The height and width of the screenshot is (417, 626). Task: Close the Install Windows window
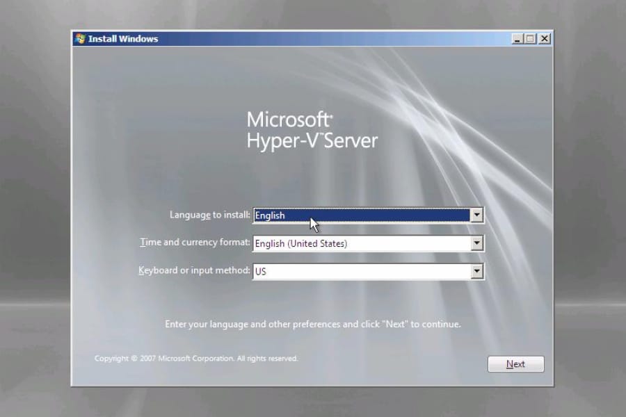coord(545,39)
